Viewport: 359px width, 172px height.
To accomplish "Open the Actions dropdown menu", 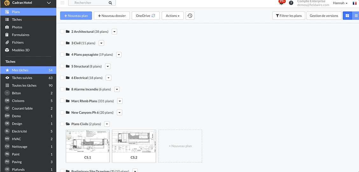I will (x=172, y=16).
